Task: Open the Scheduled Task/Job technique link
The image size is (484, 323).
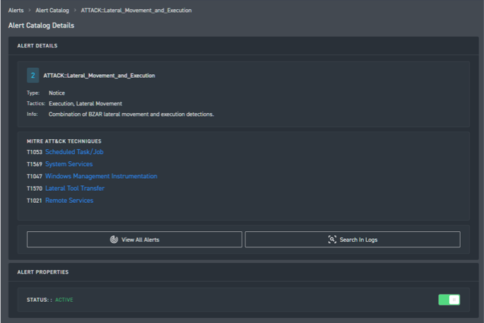Action: (74, 152)
